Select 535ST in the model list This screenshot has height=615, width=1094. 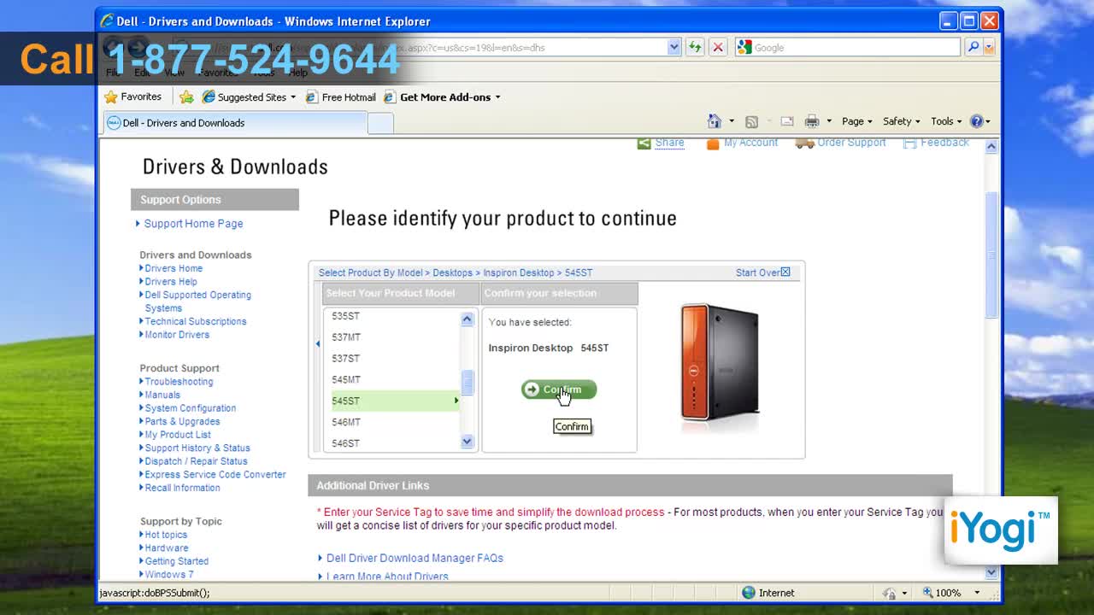345,316
